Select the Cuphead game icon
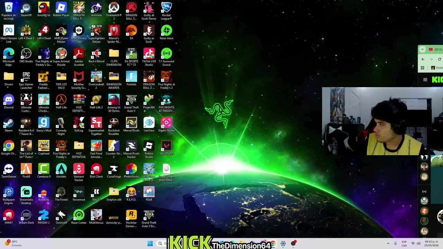 click(x=44, y=148)
